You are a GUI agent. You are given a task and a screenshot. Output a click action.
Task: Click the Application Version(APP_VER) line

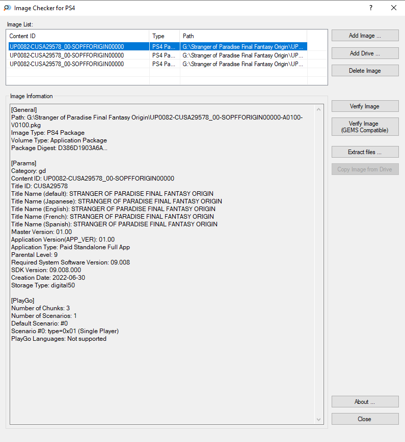click(x=63, y=240)
